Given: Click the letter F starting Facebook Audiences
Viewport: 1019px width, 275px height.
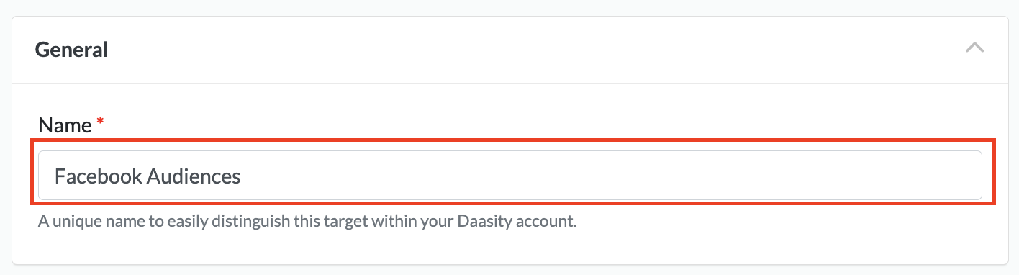Looking at the screenshot, I should (x=60, y=176).
